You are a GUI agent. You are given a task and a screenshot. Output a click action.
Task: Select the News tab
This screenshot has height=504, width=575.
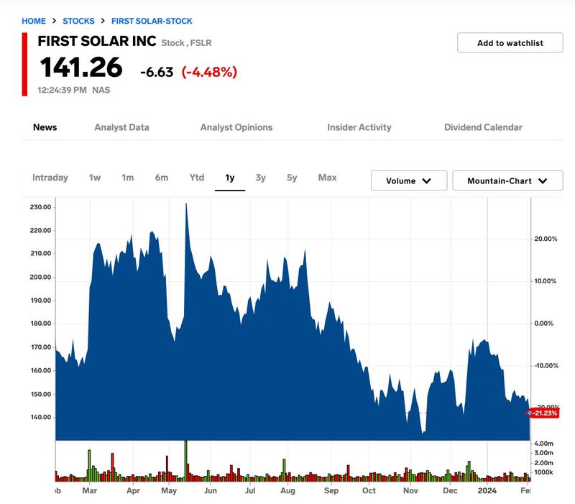click(45, 127)
